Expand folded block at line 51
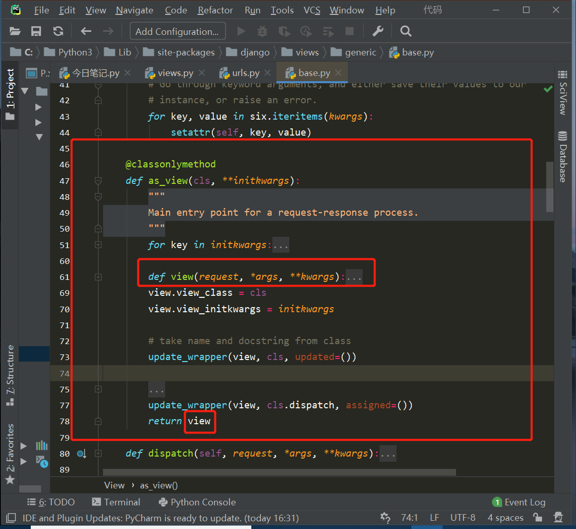 tap(98, 244)
